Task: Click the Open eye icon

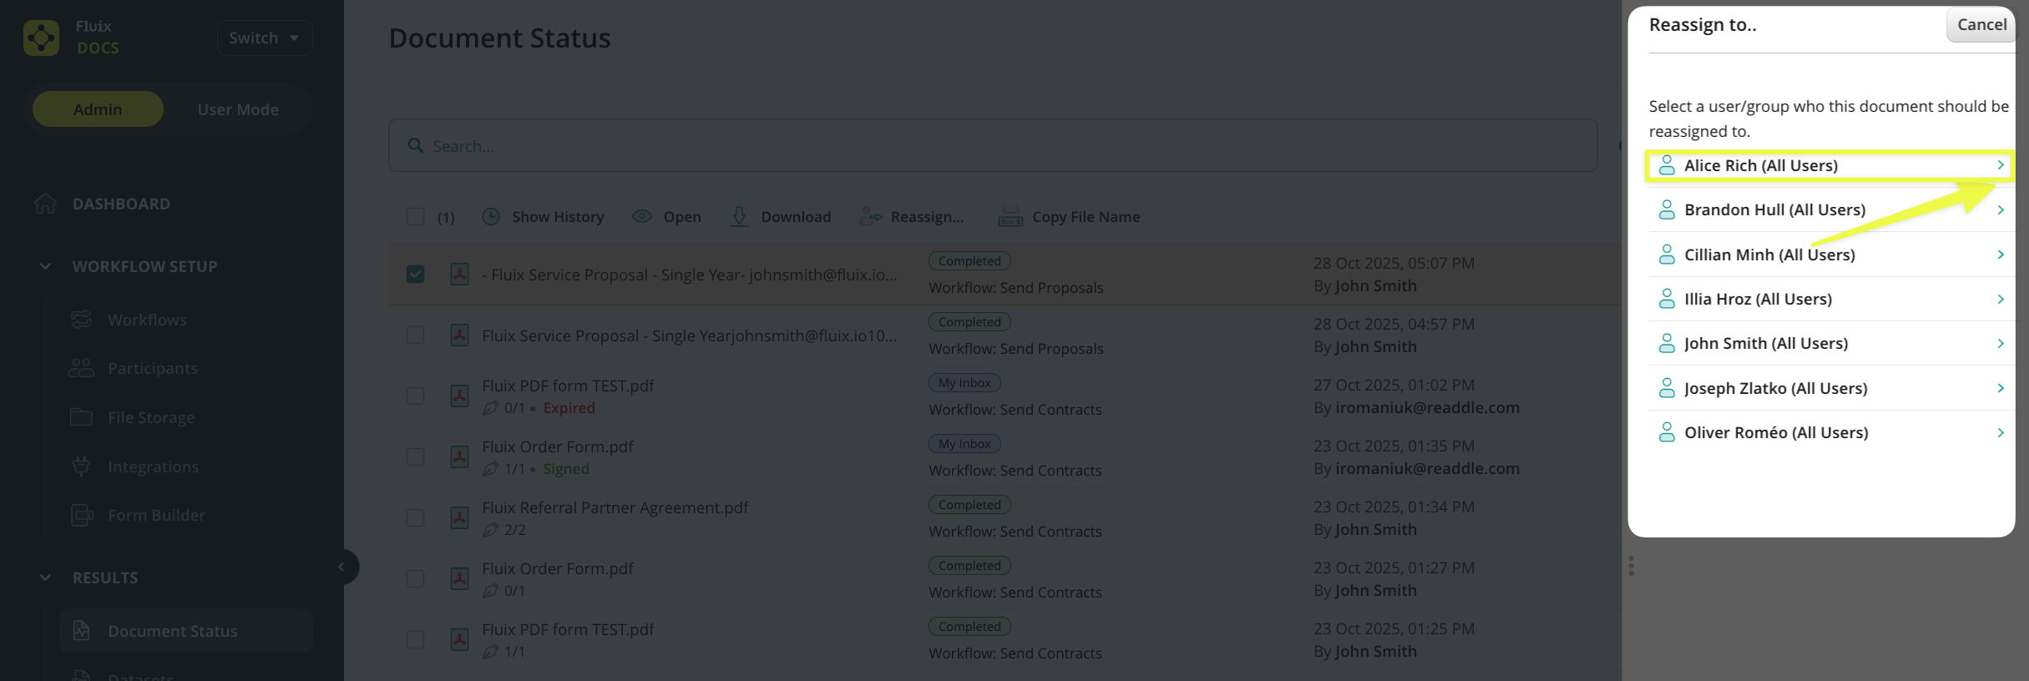Action: point(641,217)
